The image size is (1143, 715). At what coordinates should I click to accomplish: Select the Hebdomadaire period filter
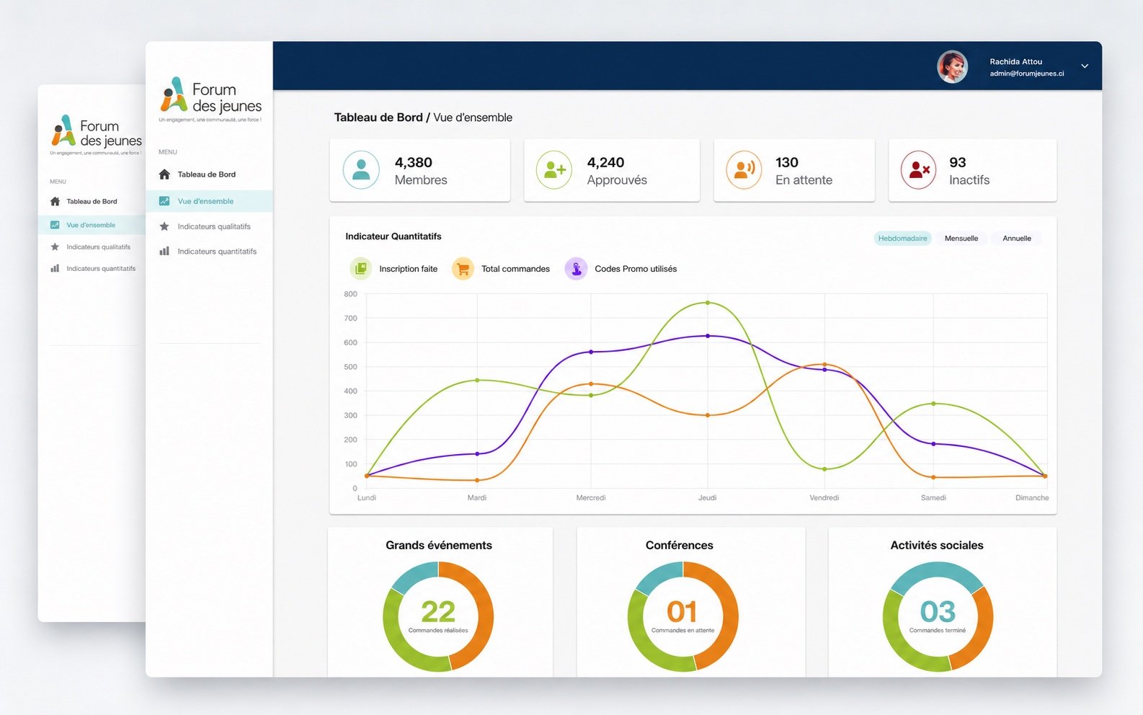902,239
